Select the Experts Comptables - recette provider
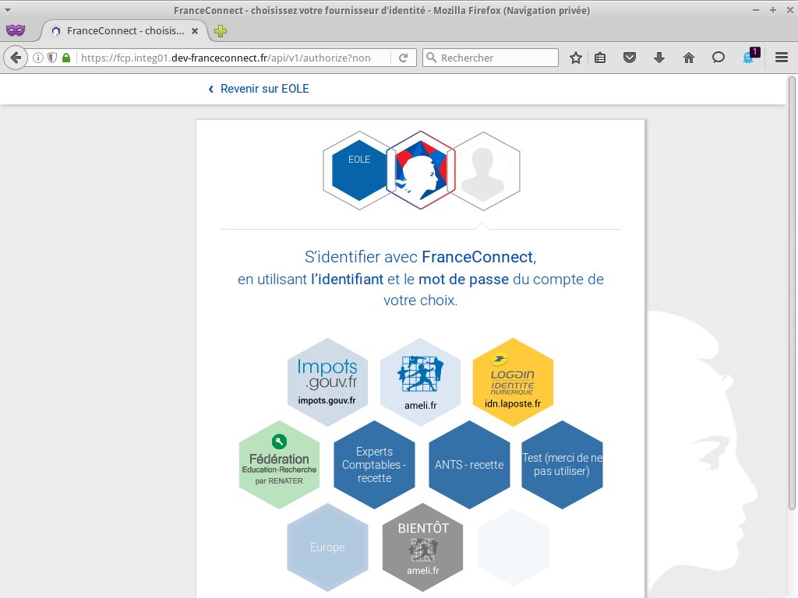Image resolution: width=798 pixels, height=598 pixels. 374,465
